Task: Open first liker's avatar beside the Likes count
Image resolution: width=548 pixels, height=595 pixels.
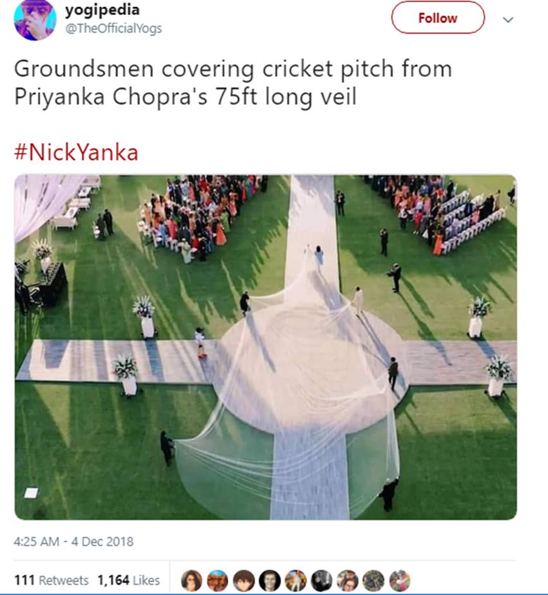Action: [x=191, y=581]
